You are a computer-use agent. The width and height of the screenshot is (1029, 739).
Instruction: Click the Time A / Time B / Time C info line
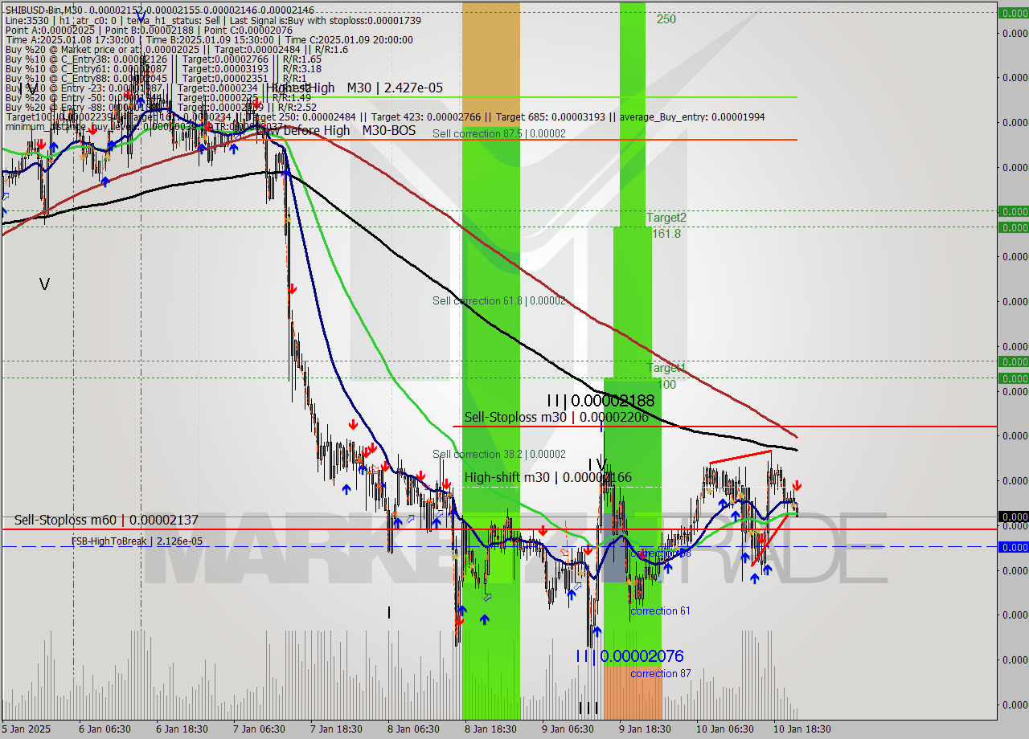point(209,39)
